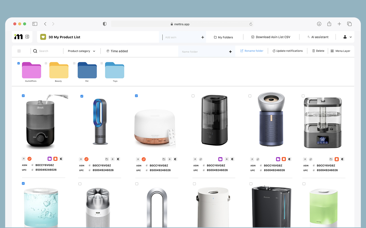Click the select-all checkbox beside Search

(19, 51)
